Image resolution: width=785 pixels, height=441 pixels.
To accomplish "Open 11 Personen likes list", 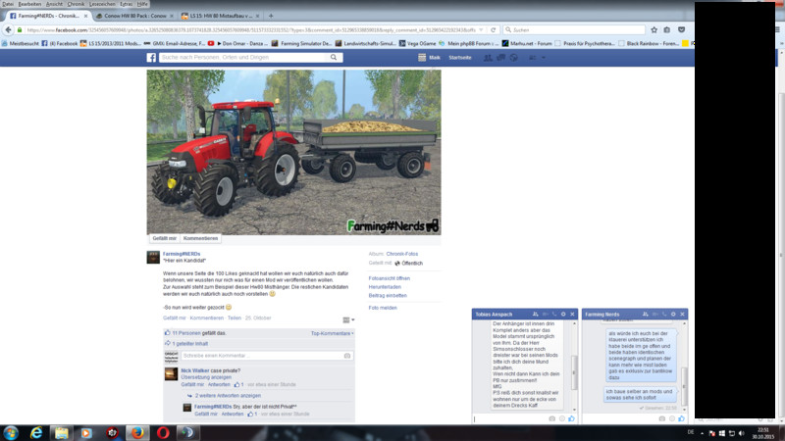I will (x=186, y=333).
